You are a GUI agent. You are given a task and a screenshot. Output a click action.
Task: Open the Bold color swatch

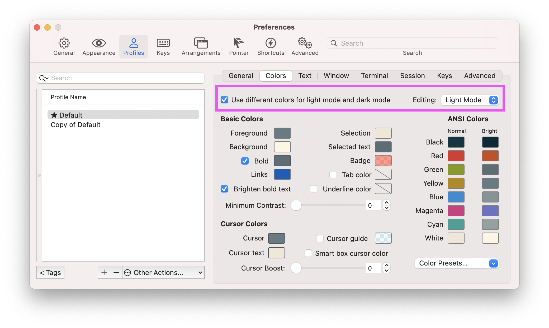(x=282, y=161)
